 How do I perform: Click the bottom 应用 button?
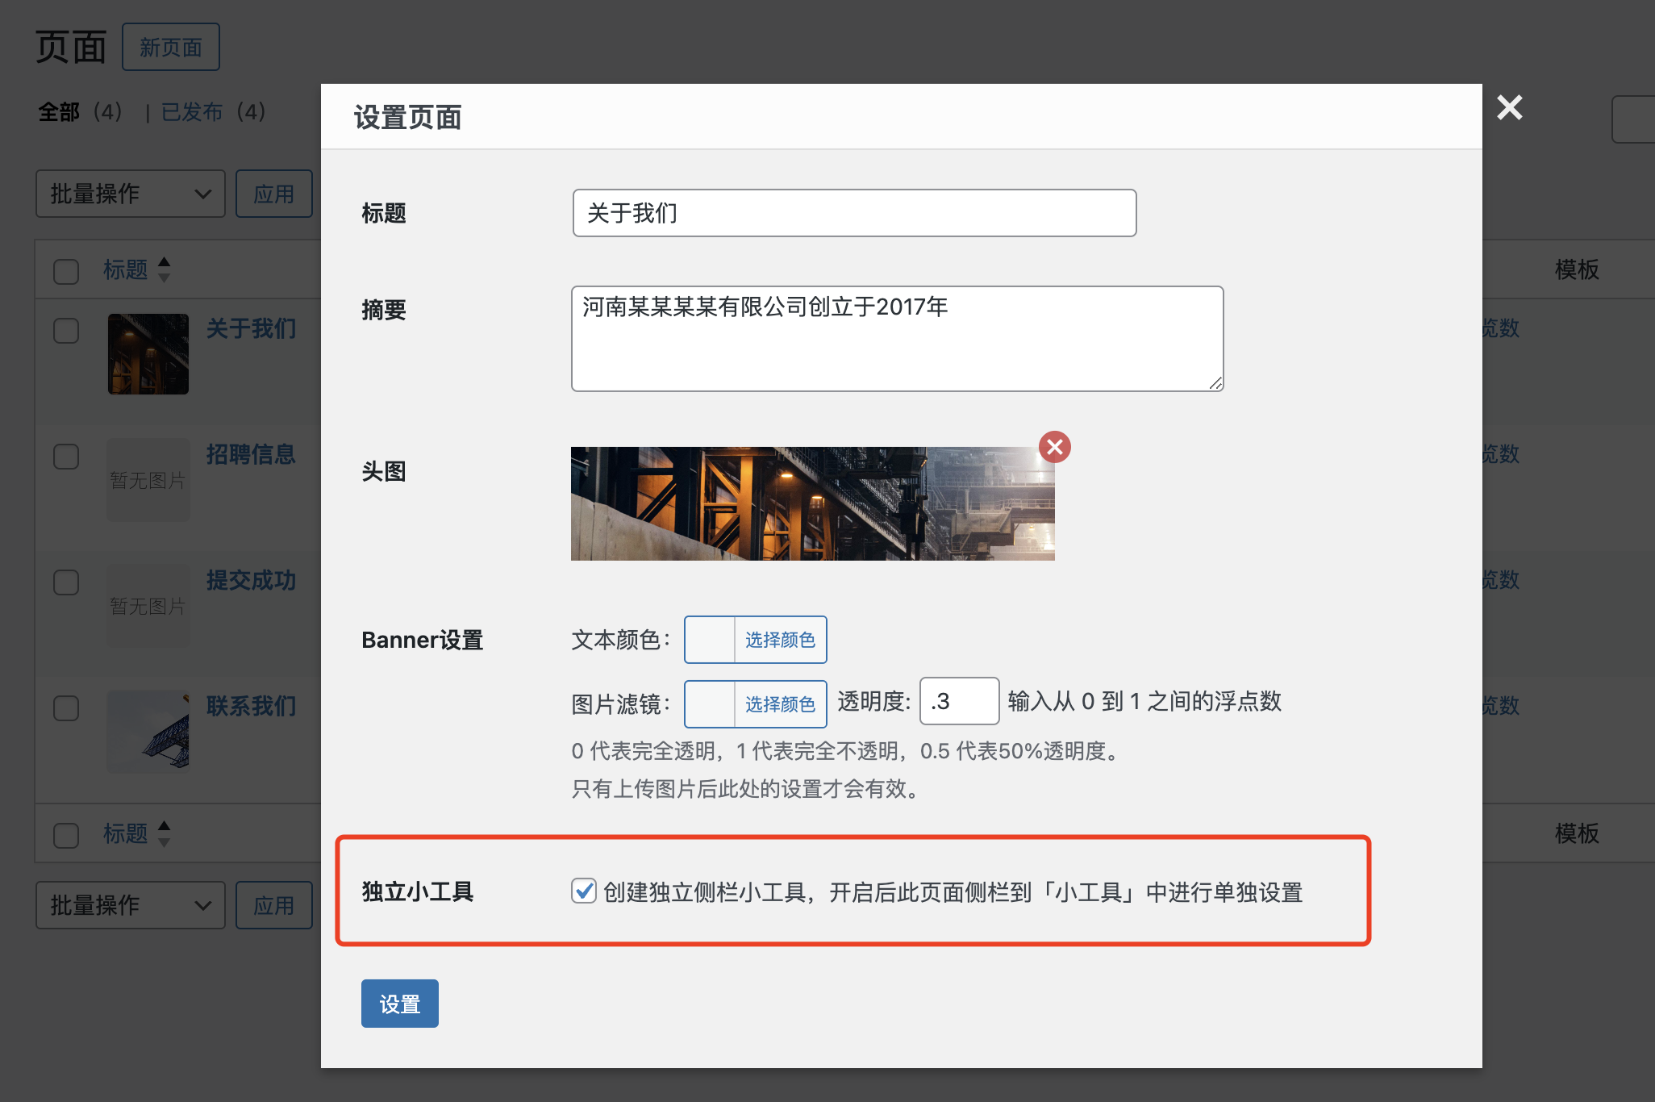[x=274, y=905]
